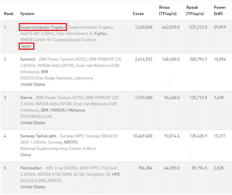Click IBM / NVIDIA / Mellanox vendor text
The width and height of the screenshot is (232, 195).
(x=63, y=110)
